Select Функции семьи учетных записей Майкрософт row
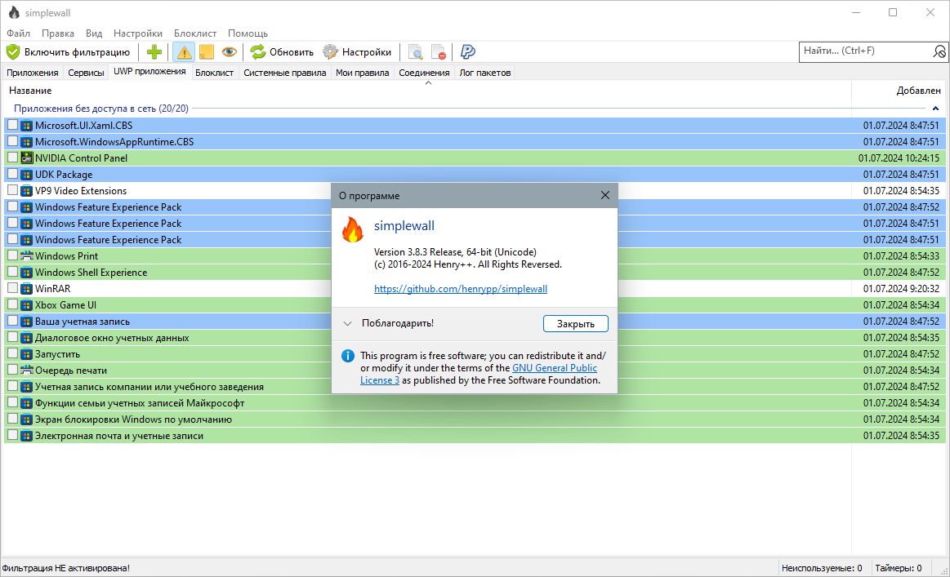 click(475, 403)
